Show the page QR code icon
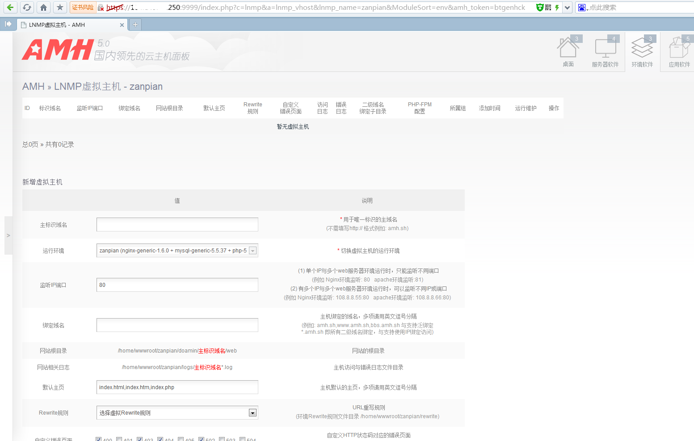Image resolution: width=694 pixels, height=441 pixels. [548, 7]
